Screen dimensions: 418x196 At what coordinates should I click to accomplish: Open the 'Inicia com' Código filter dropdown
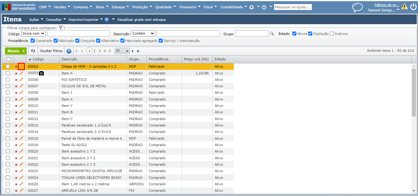coord(33,33)
